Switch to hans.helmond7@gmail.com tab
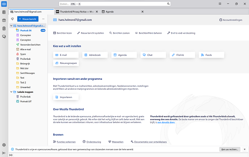 (x=31, y=11)
